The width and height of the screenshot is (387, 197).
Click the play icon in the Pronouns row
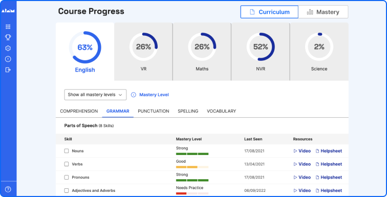pyautogui.click(x=295, y=177)
